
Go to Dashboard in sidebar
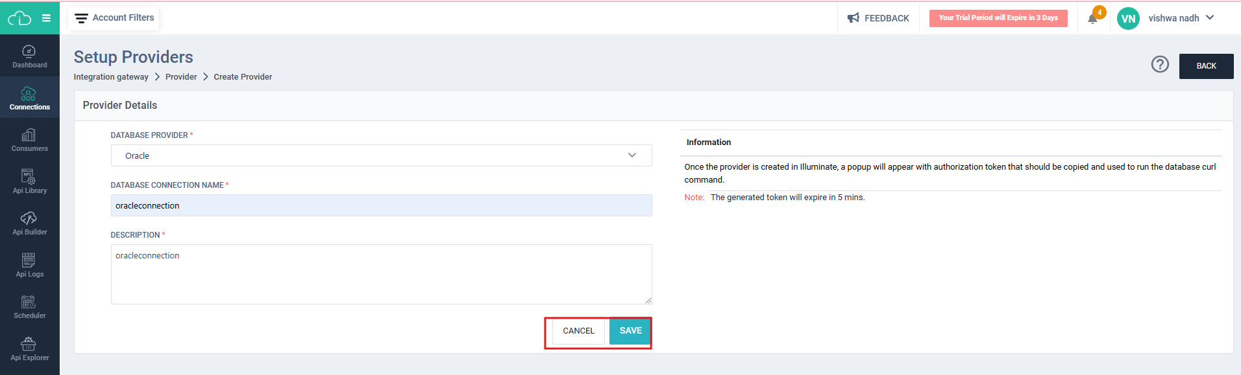coord(30,56)
